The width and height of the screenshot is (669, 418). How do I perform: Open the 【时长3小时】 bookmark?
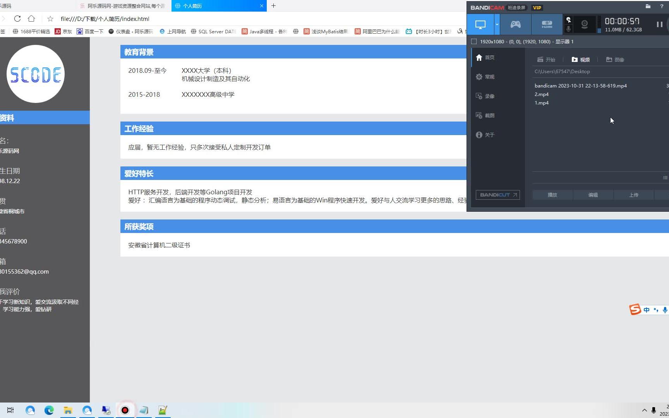pos(428,31)
